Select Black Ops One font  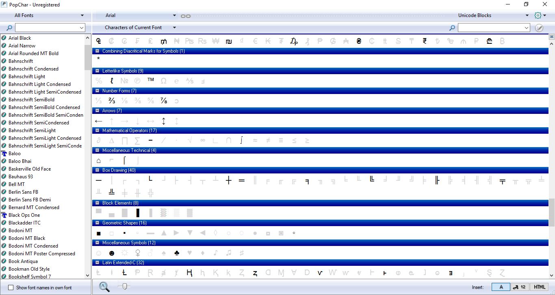pos(24,215)
